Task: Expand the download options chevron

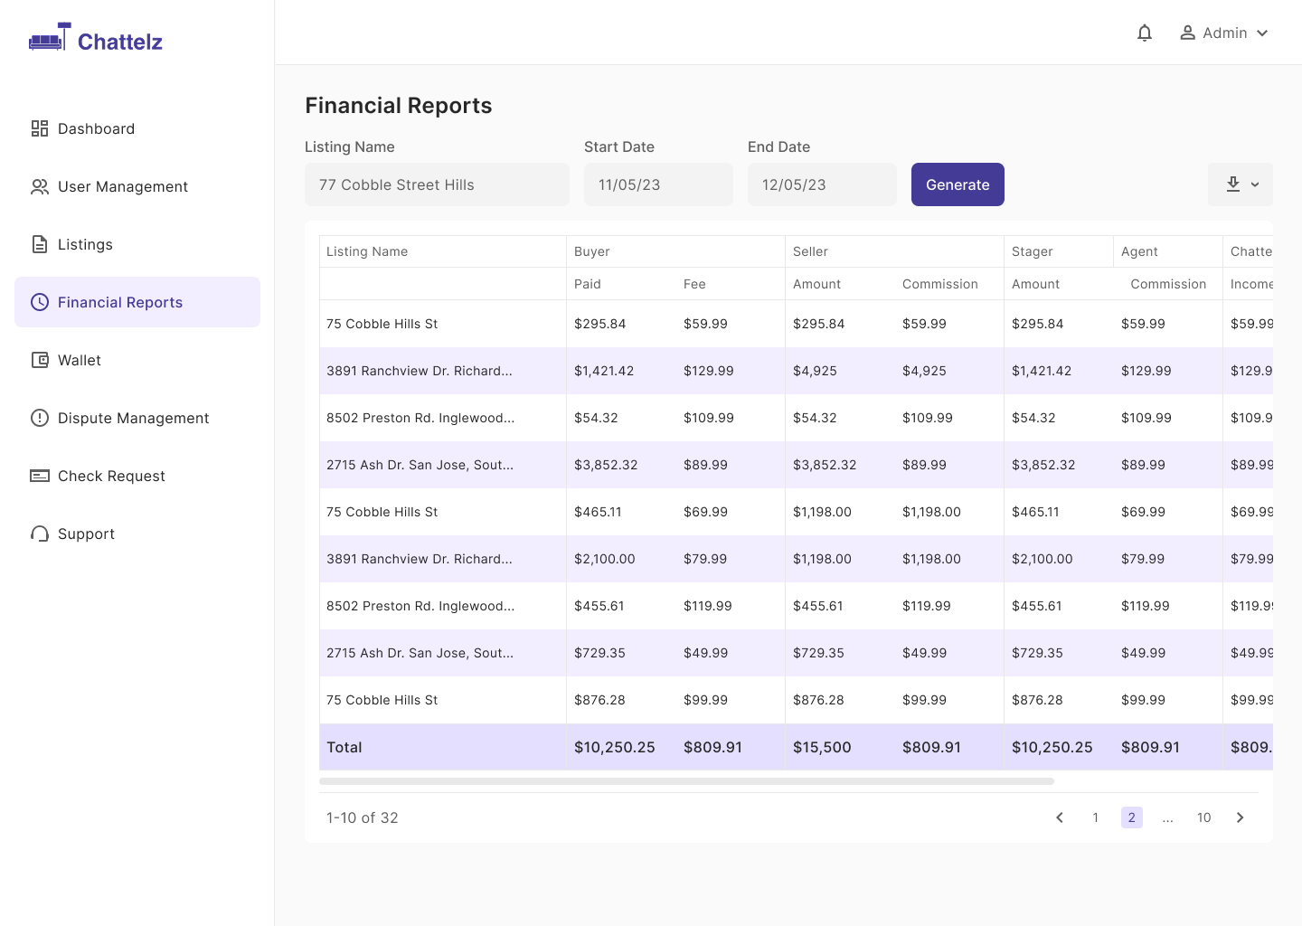Action: [x=1255, y=184]
